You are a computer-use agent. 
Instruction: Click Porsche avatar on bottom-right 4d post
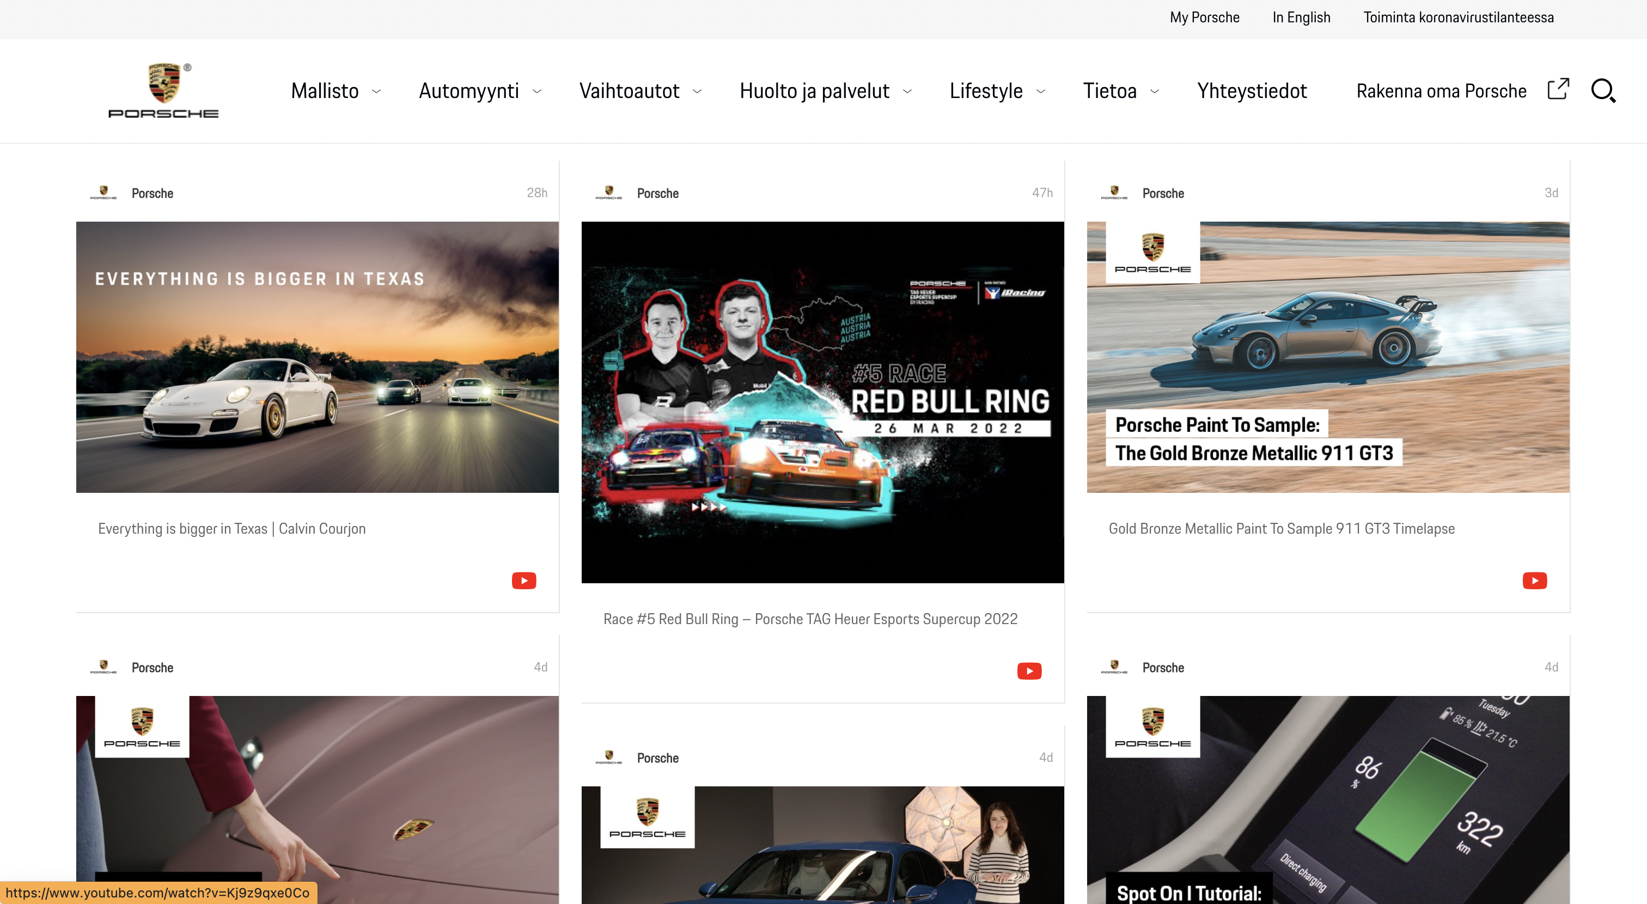[1114, 667]
